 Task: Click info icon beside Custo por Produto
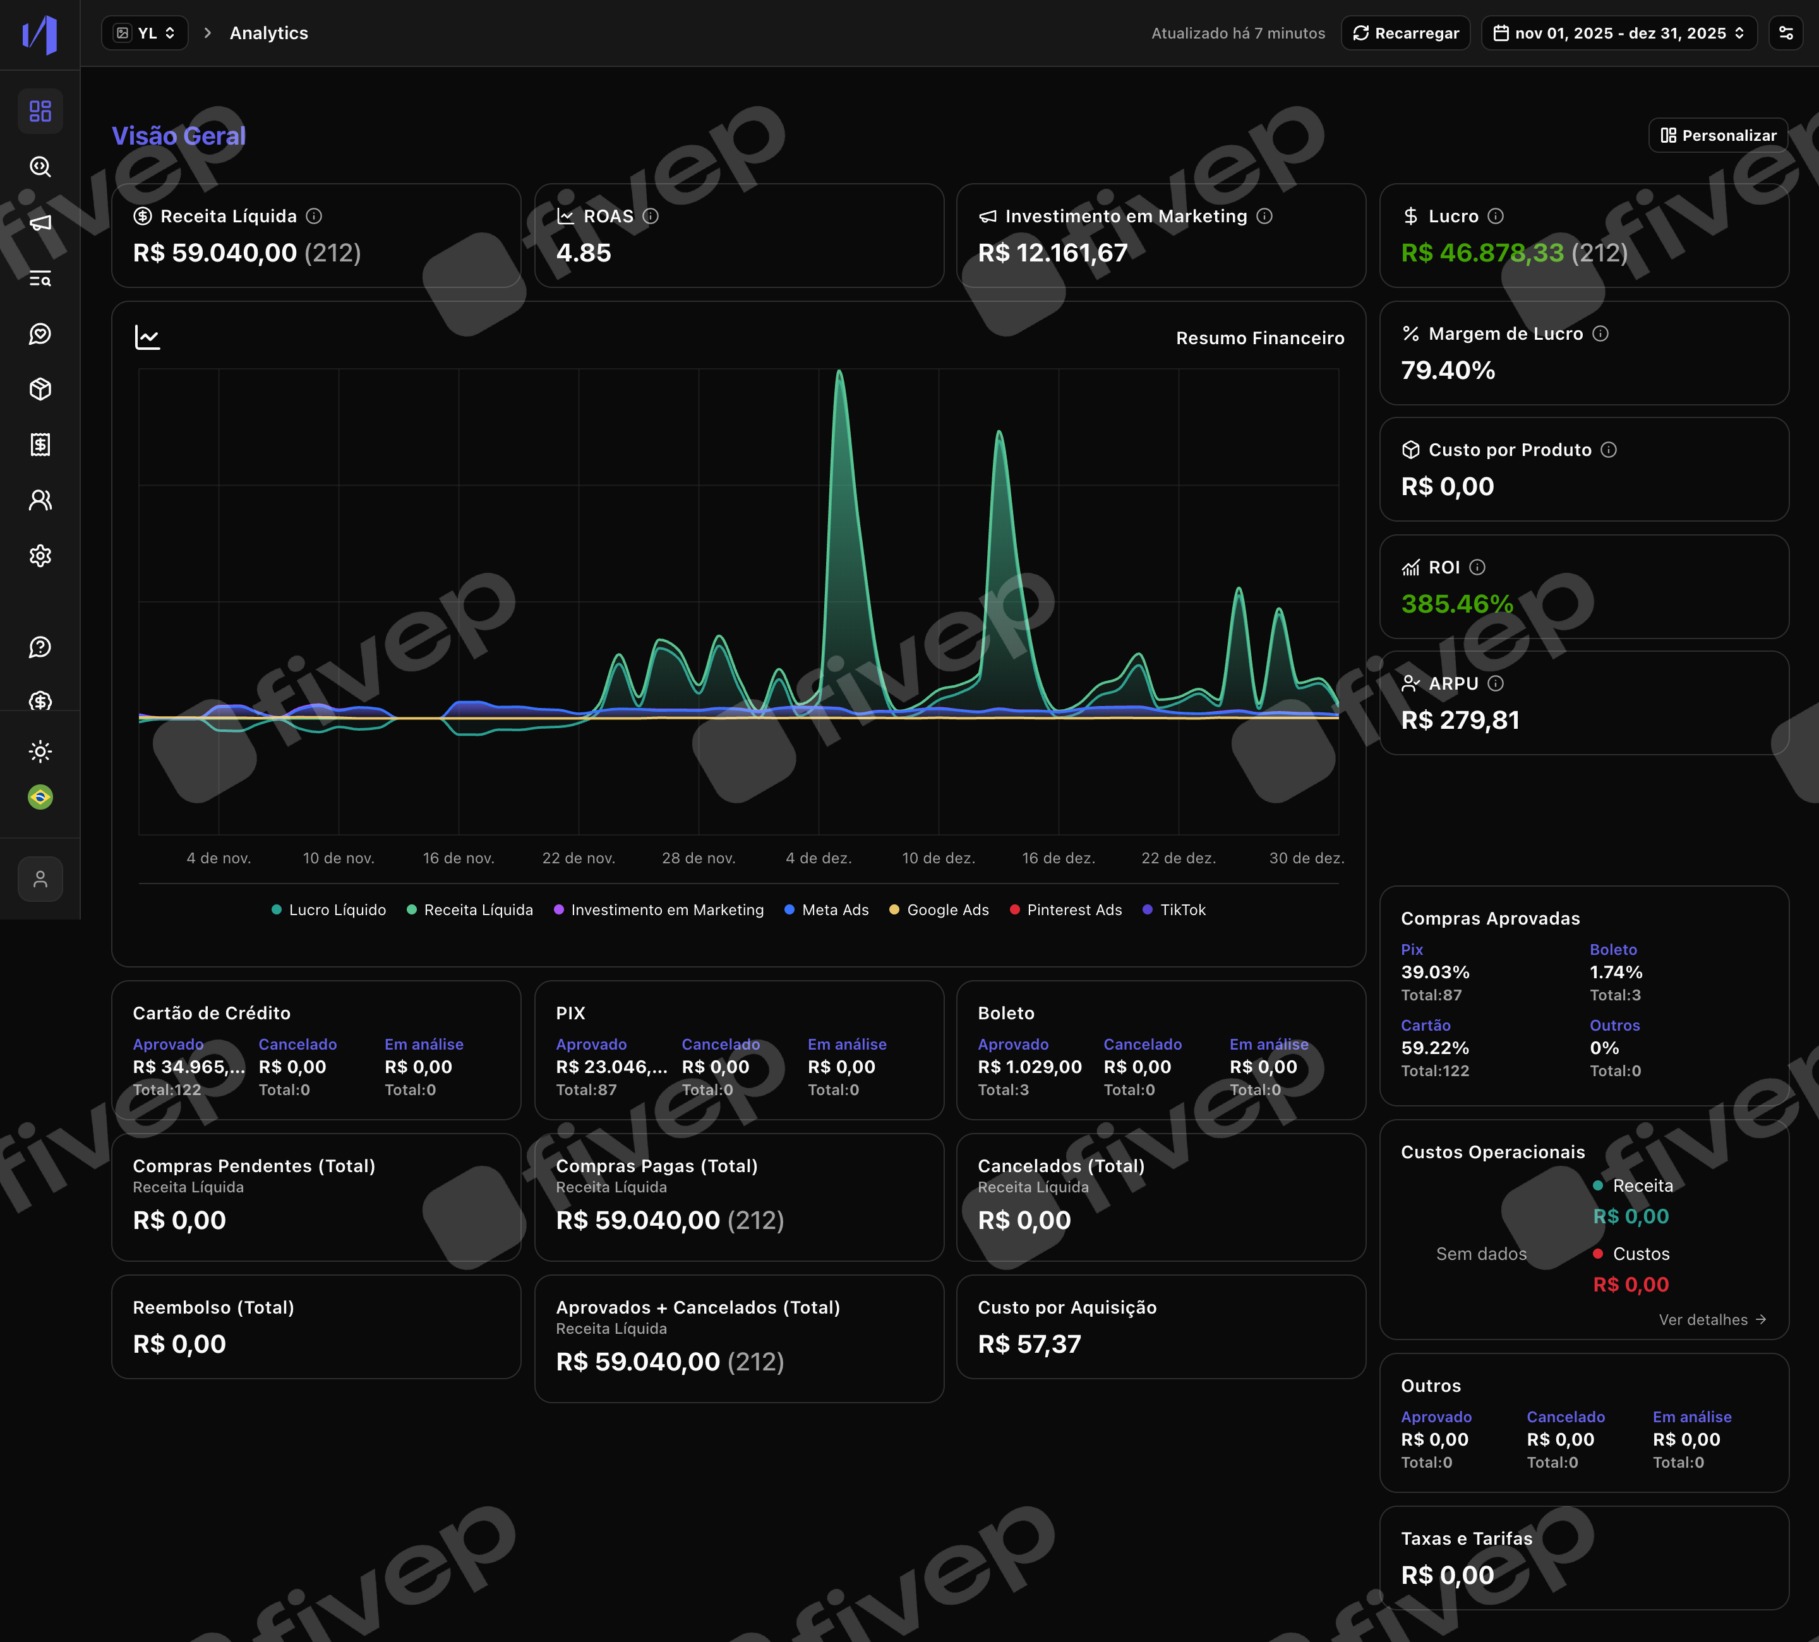(x=1608, y=450)
